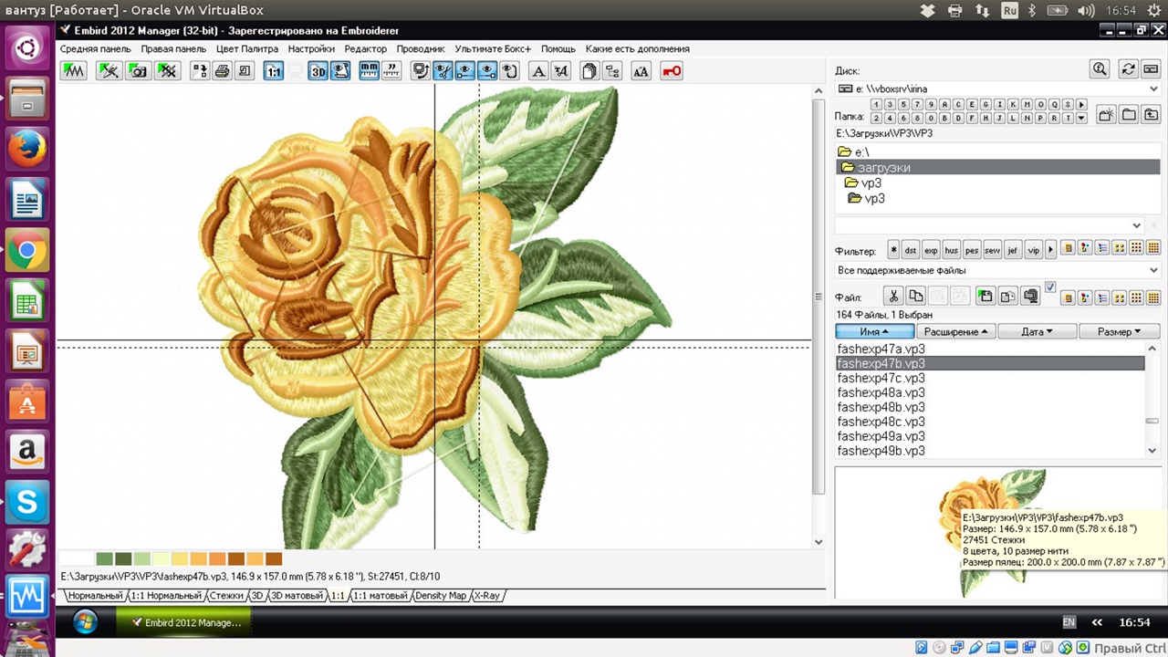Click Embird 2012 Manager taskbar button

click(x=184, y=622)
